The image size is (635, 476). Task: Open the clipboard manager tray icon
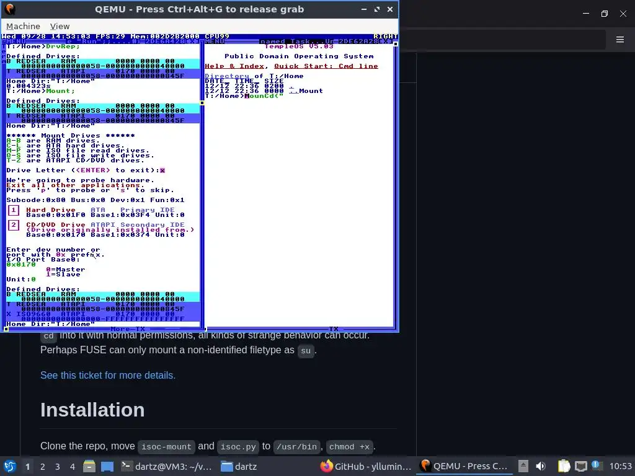click(x=564, y=466)
